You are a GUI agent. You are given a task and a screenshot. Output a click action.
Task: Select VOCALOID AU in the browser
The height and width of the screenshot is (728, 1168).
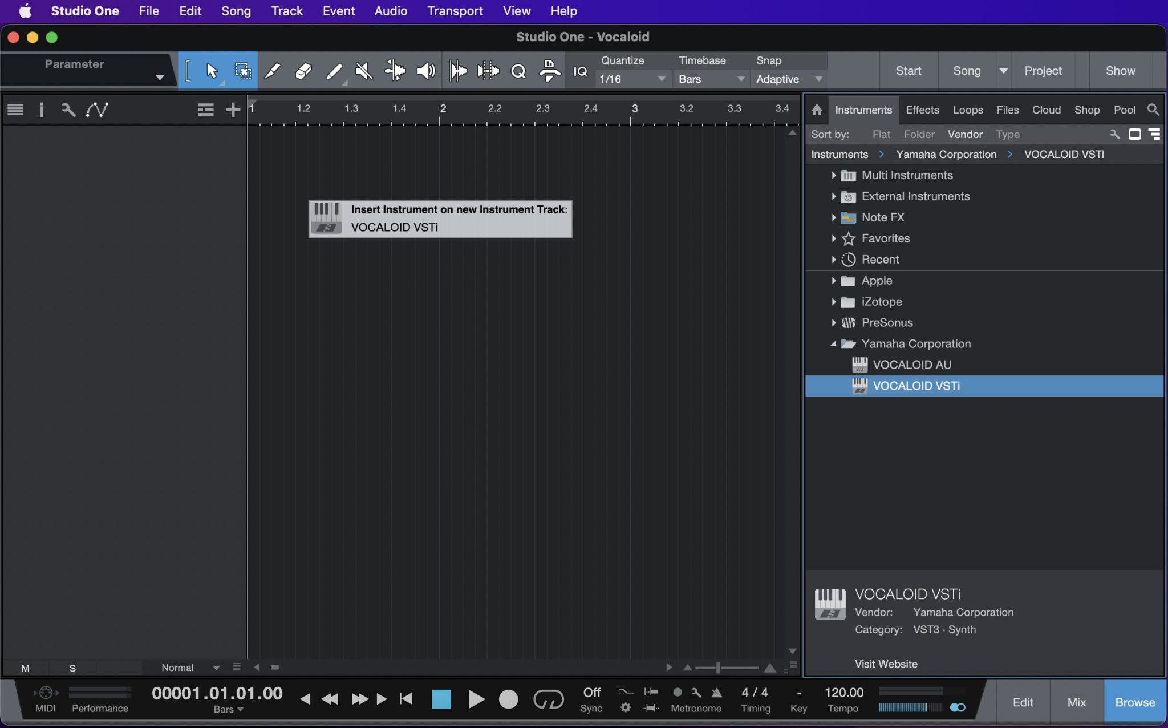pos(912,365)
